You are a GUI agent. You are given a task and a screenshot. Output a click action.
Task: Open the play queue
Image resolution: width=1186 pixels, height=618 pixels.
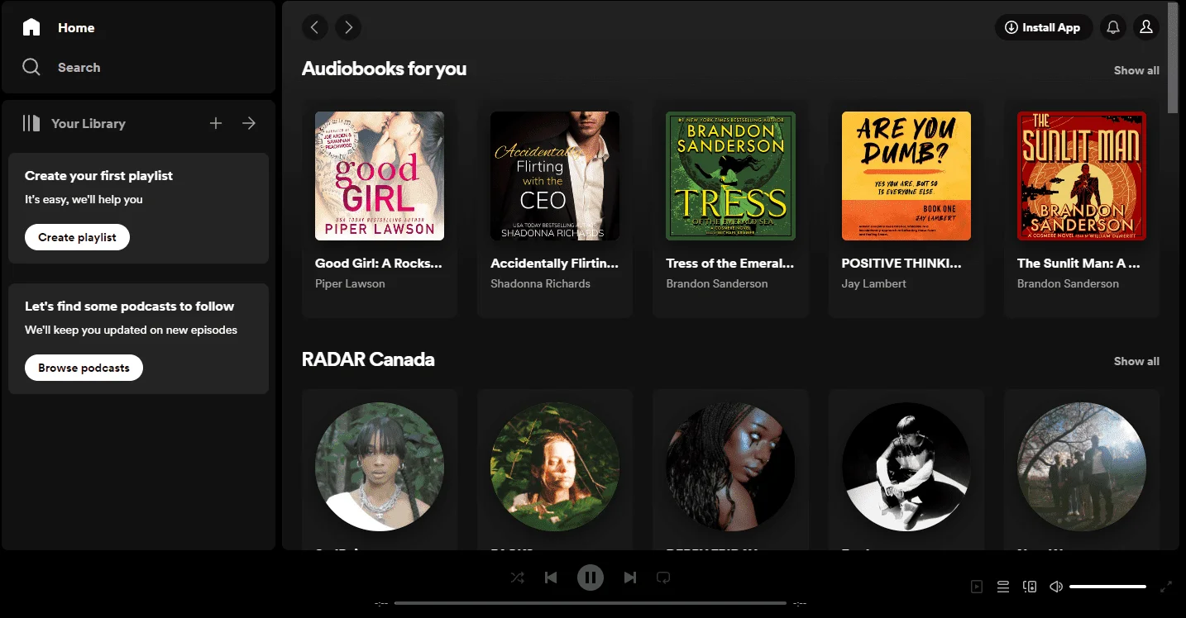[1003, 587]
